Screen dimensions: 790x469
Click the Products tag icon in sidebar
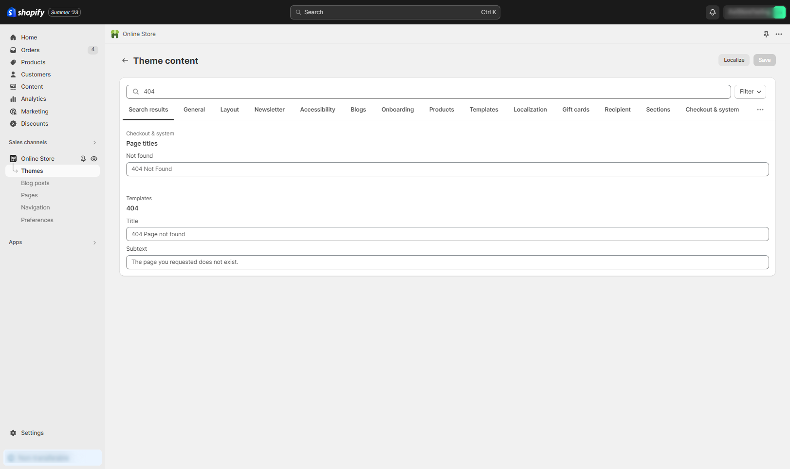(x=13, y=62)
